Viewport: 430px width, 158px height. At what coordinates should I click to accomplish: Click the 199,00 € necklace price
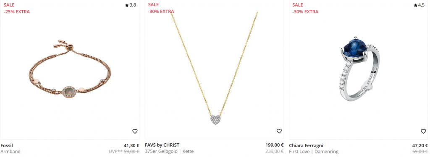click(275, 145)
